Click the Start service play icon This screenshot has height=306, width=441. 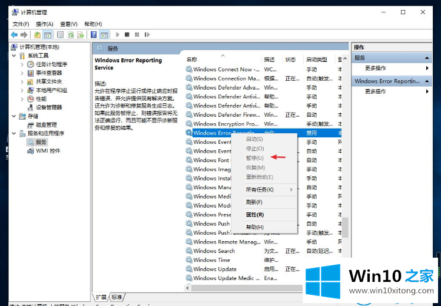click(118, 35)
